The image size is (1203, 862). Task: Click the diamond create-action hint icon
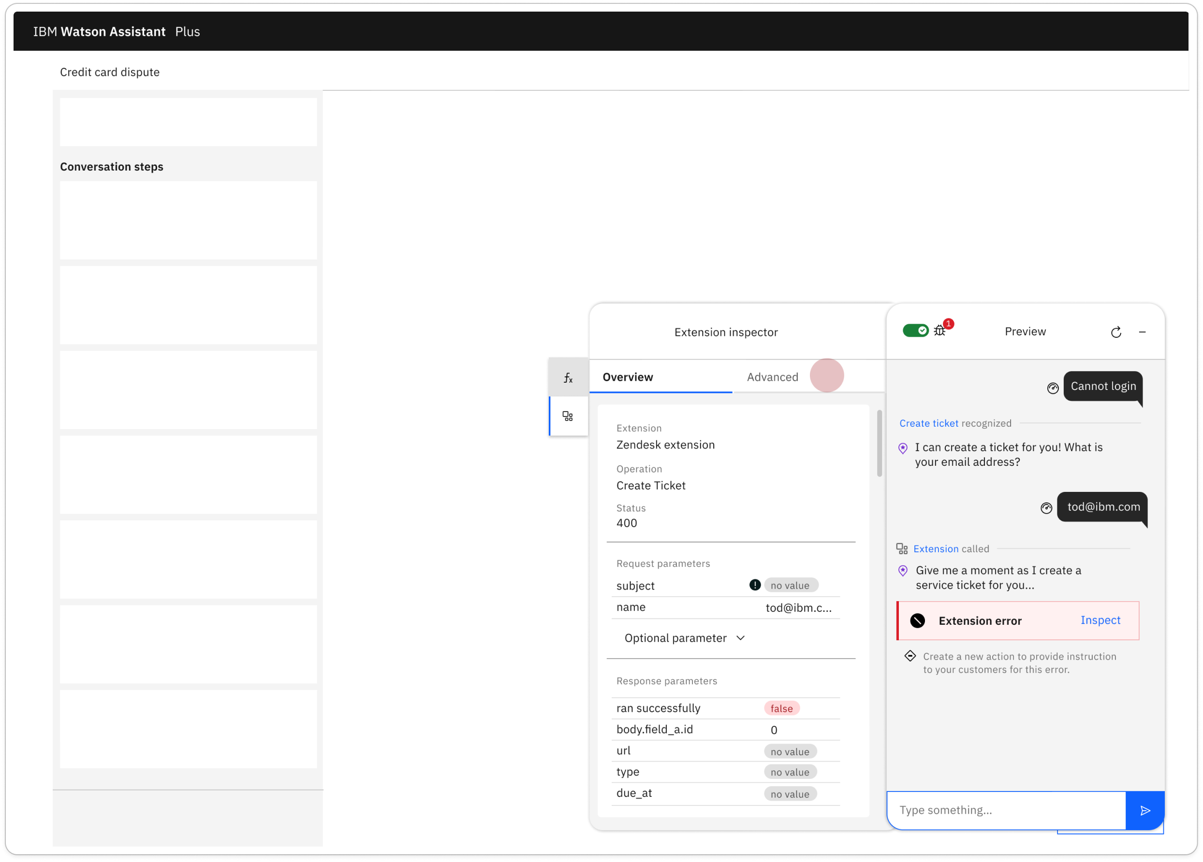pos(910,656)
